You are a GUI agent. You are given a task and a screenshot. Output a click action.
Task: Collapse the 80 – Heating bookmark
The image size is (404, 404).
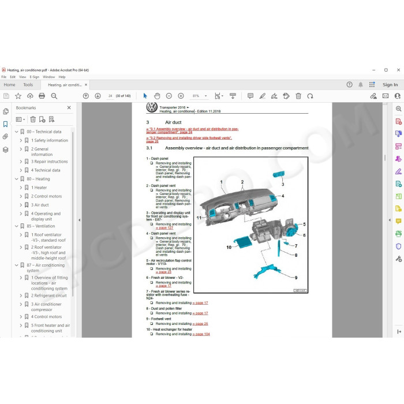(17, 179)
